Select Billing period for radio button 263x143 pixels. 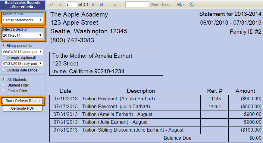click(x=4, y=45)
